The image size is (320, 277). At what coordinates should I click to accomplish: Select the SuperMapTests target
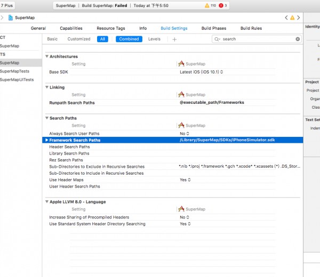[x=14, y=71]
